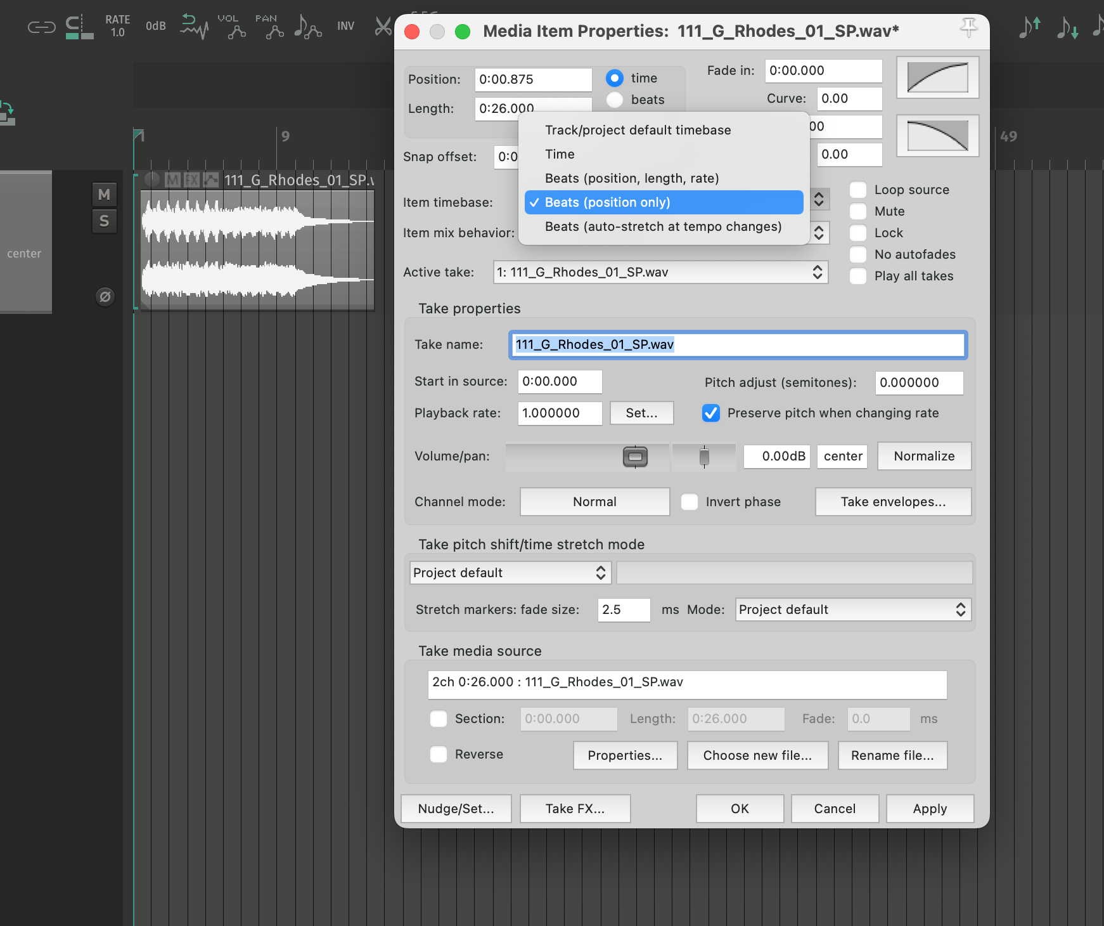Screen dimensions: 1104x926
Task: Click the track phase invert icon
Action: coord(105,296)
